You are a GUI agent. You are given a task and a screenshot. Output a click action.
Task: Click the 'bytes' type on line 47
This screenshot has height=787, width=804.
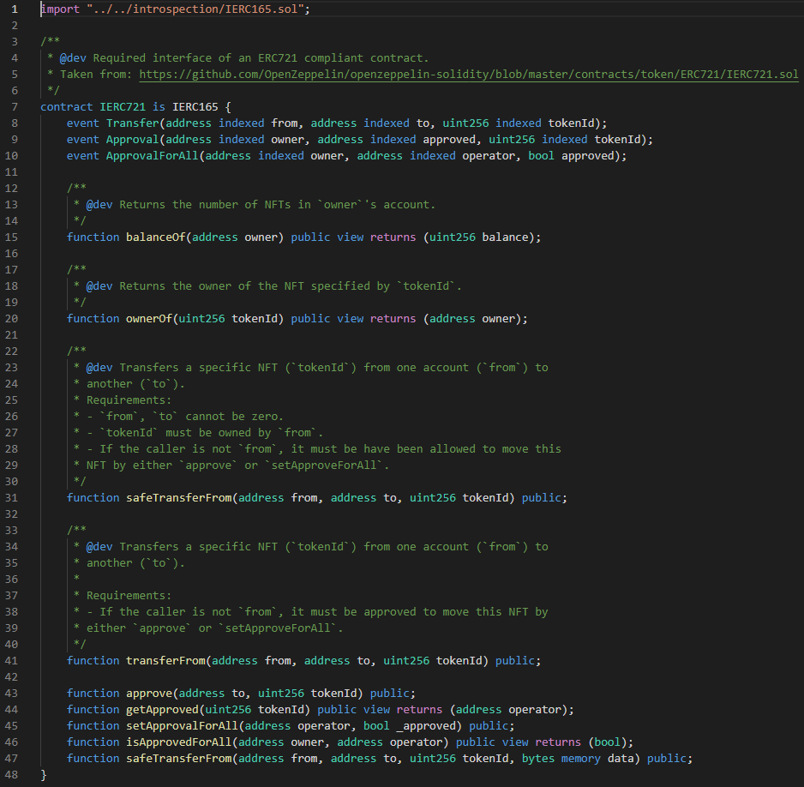click(538, 759)
